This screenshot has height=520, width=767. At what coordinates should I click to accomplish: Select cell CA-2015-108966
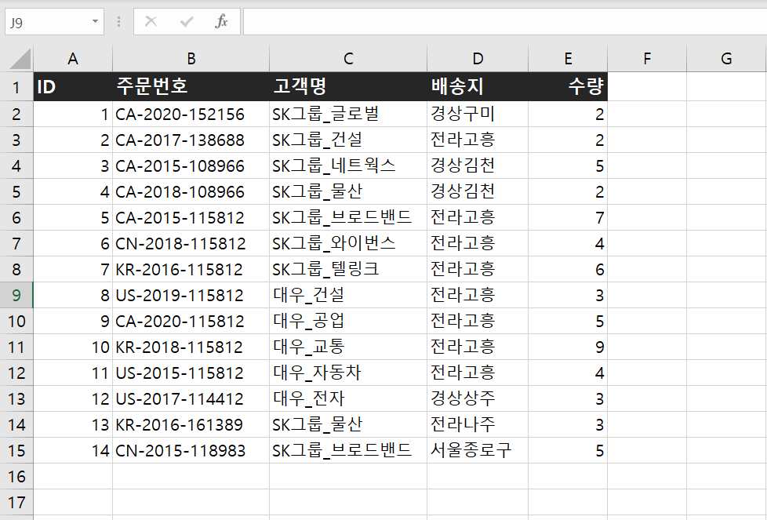(191, 165)
